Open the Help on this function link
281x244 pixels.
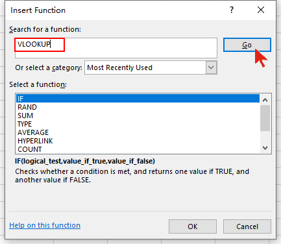pos(45,225)
